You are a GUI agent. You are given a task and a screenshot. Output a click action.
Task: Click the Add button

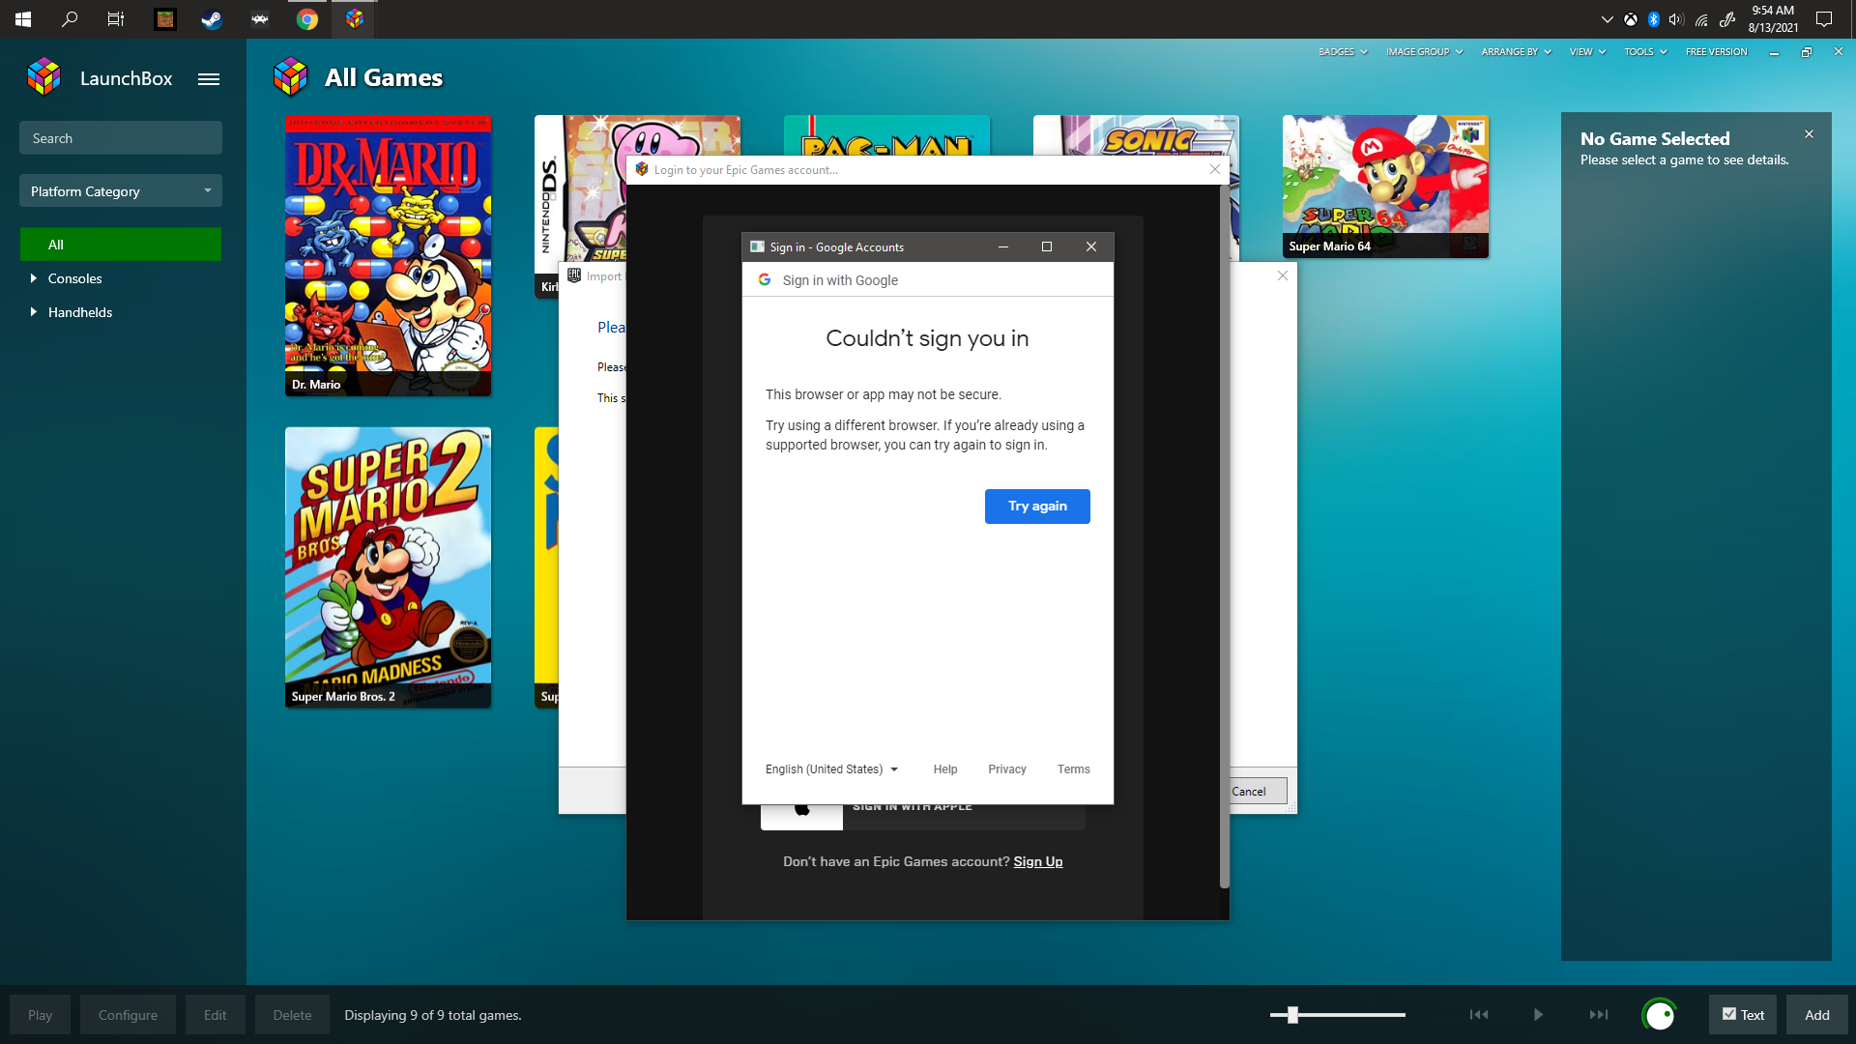[1817, 1015]
